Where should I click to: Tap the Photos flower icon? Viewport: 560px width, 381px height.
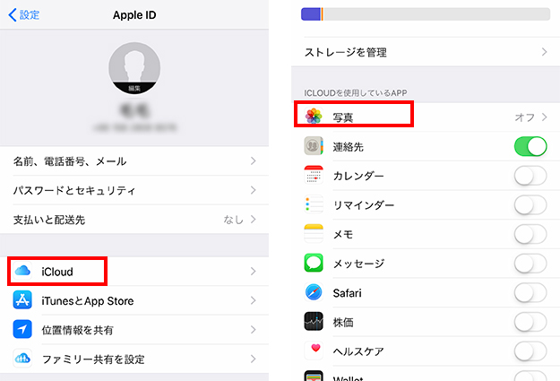click(314, 117)
